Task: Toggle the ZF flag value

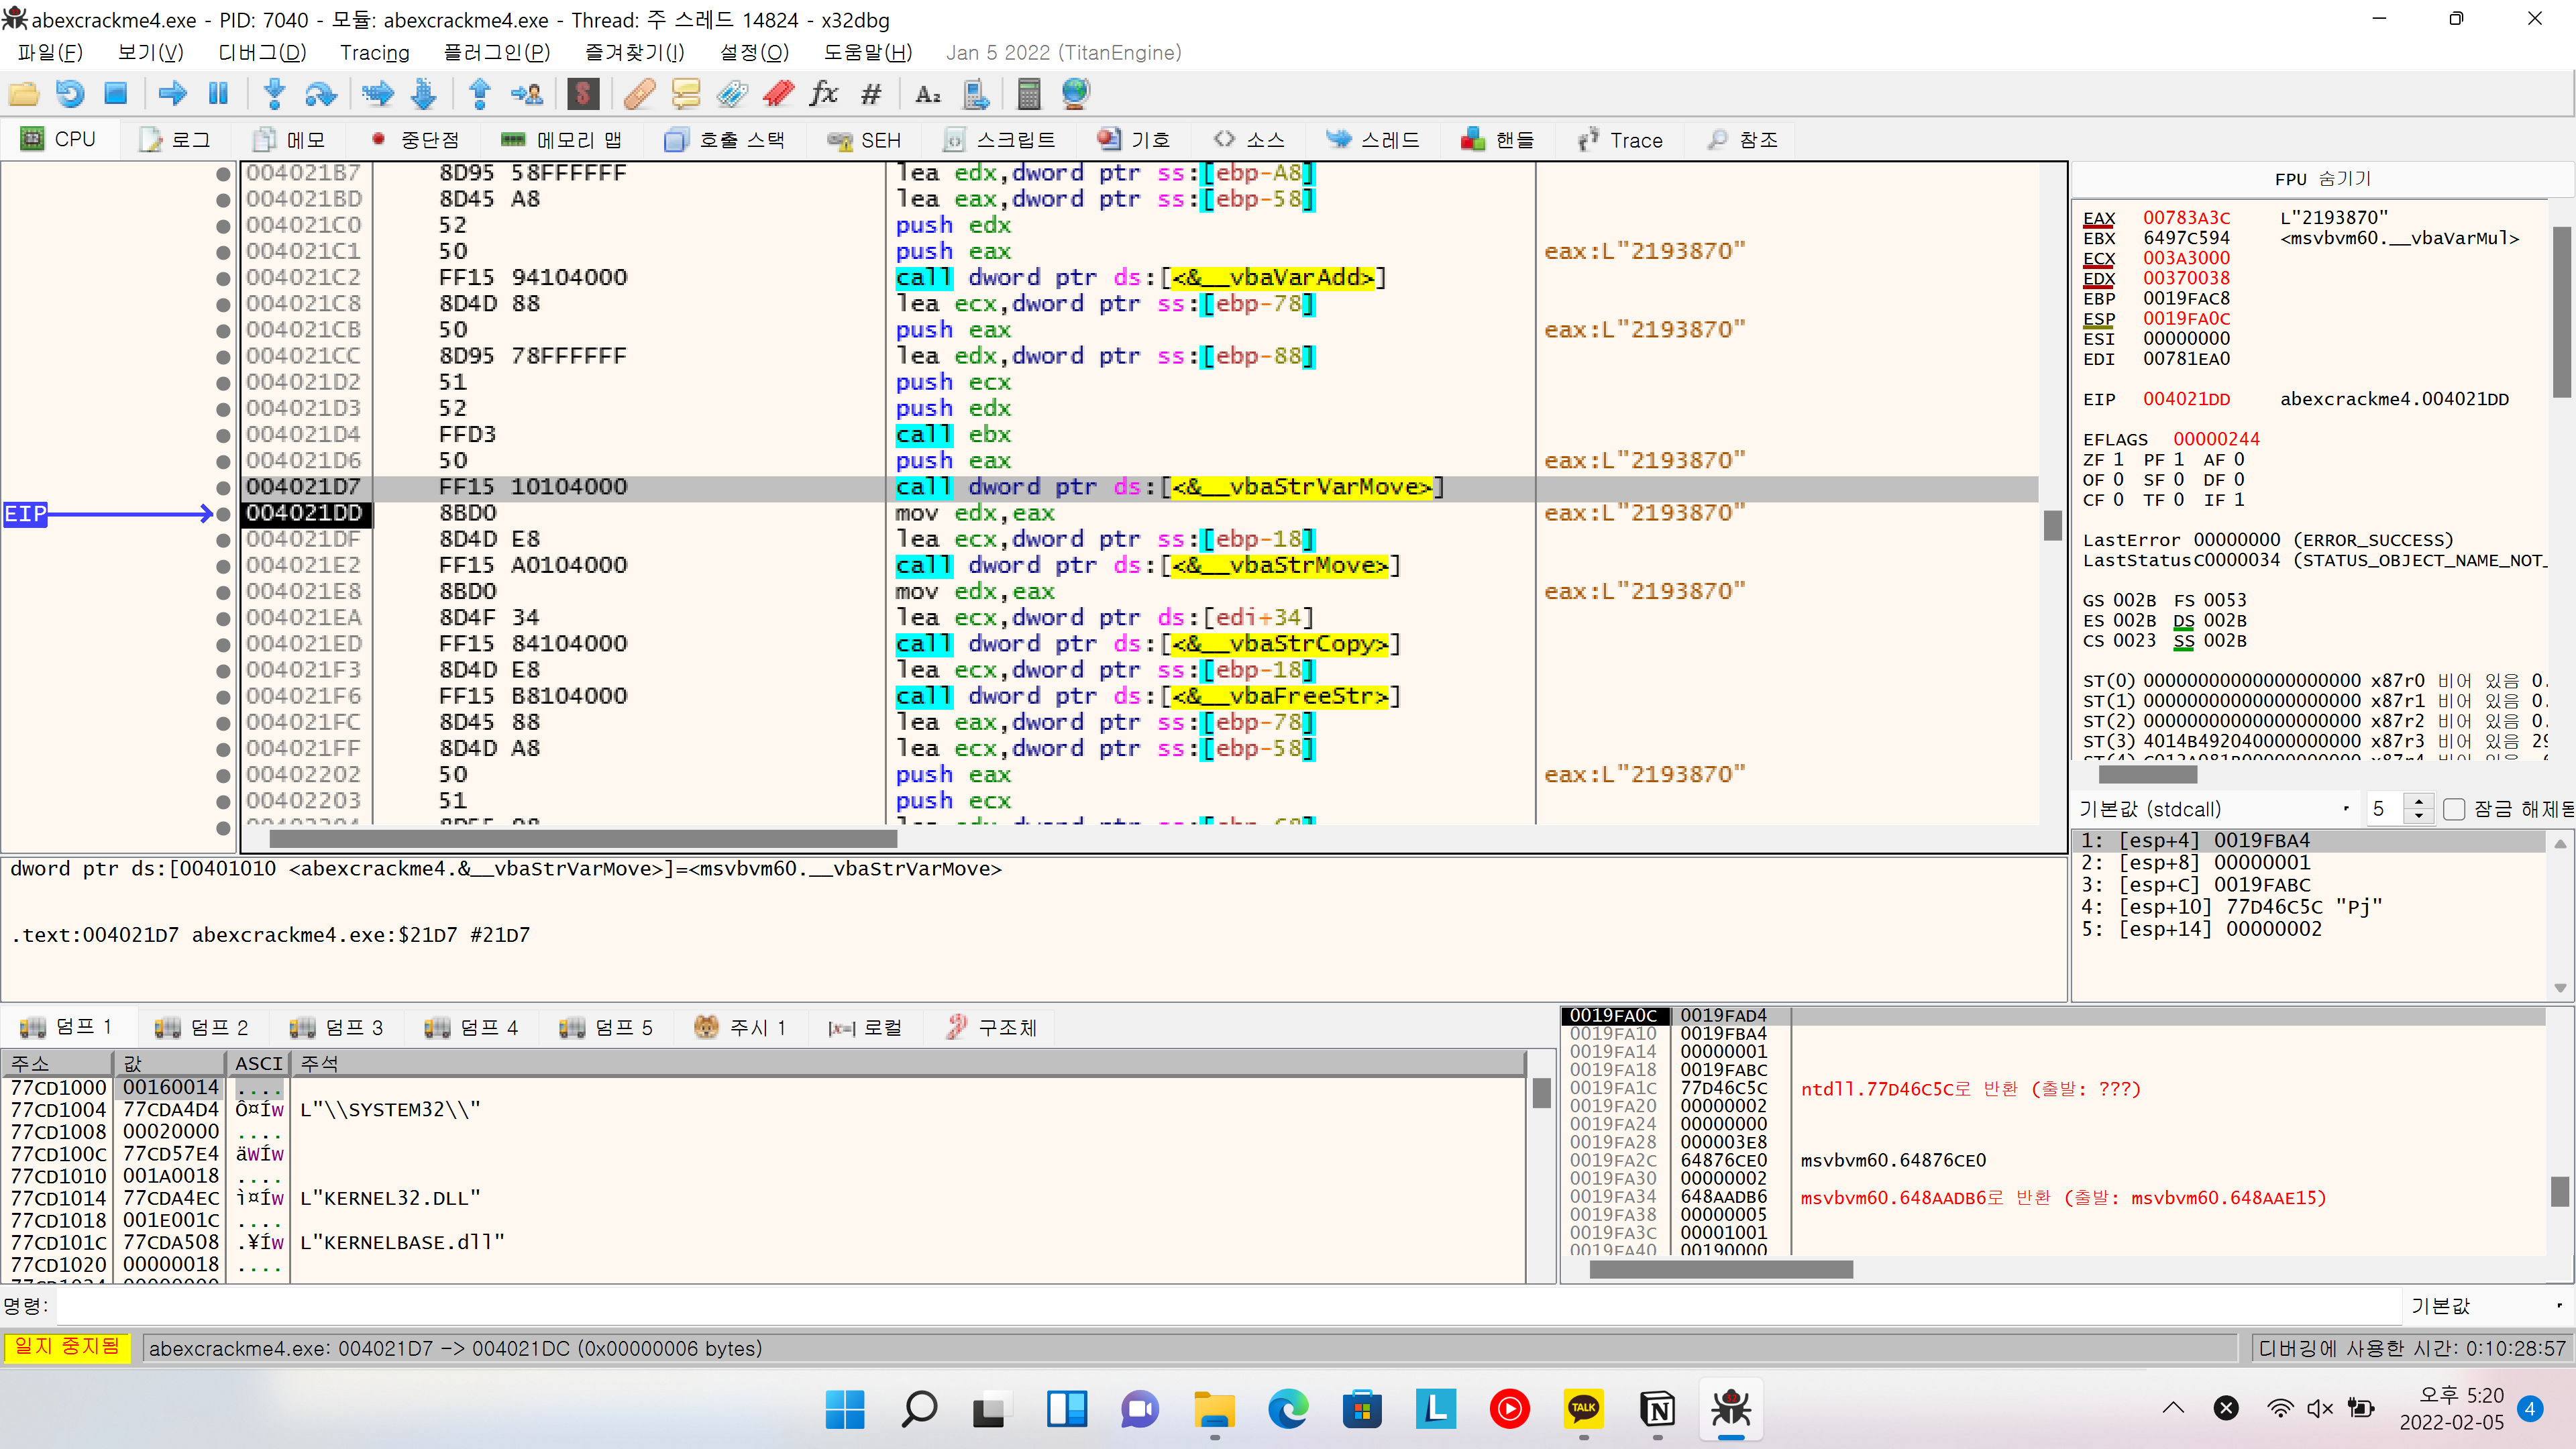Action: pos(2117,459)
